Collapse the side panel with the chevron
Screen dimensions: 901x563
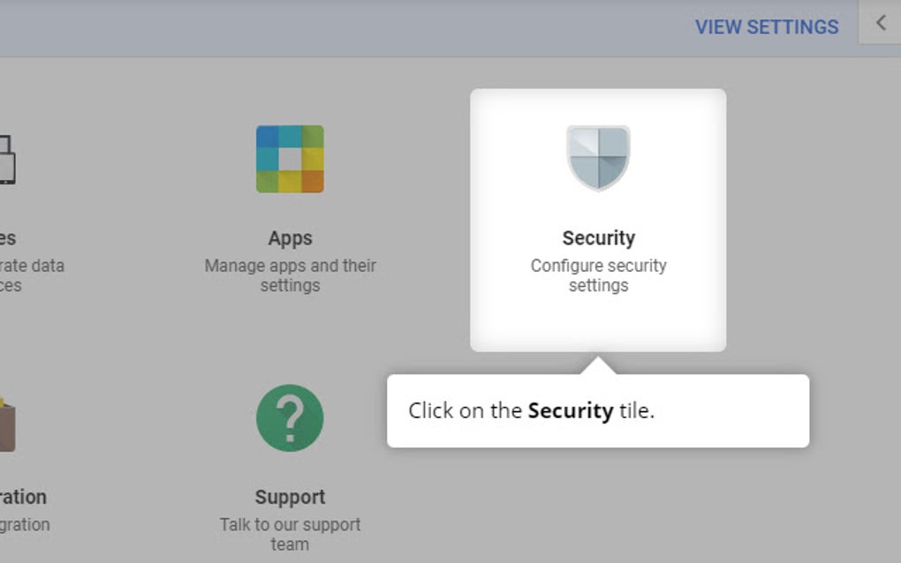tap(880, 23)
